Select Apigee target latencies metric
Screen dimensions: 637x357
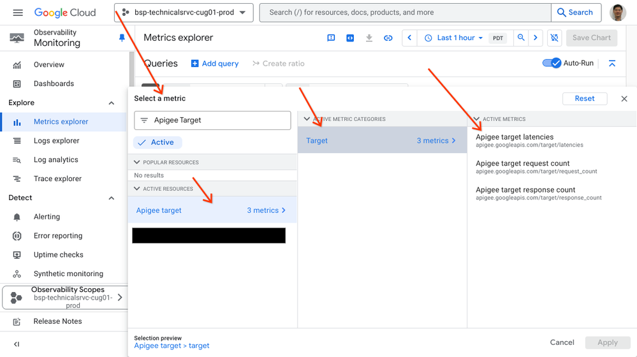(x=529, y=140)
